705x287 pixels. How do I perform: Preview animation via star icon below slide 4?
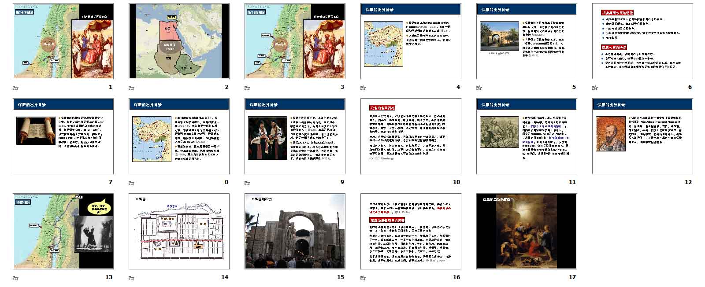[364, 87]
